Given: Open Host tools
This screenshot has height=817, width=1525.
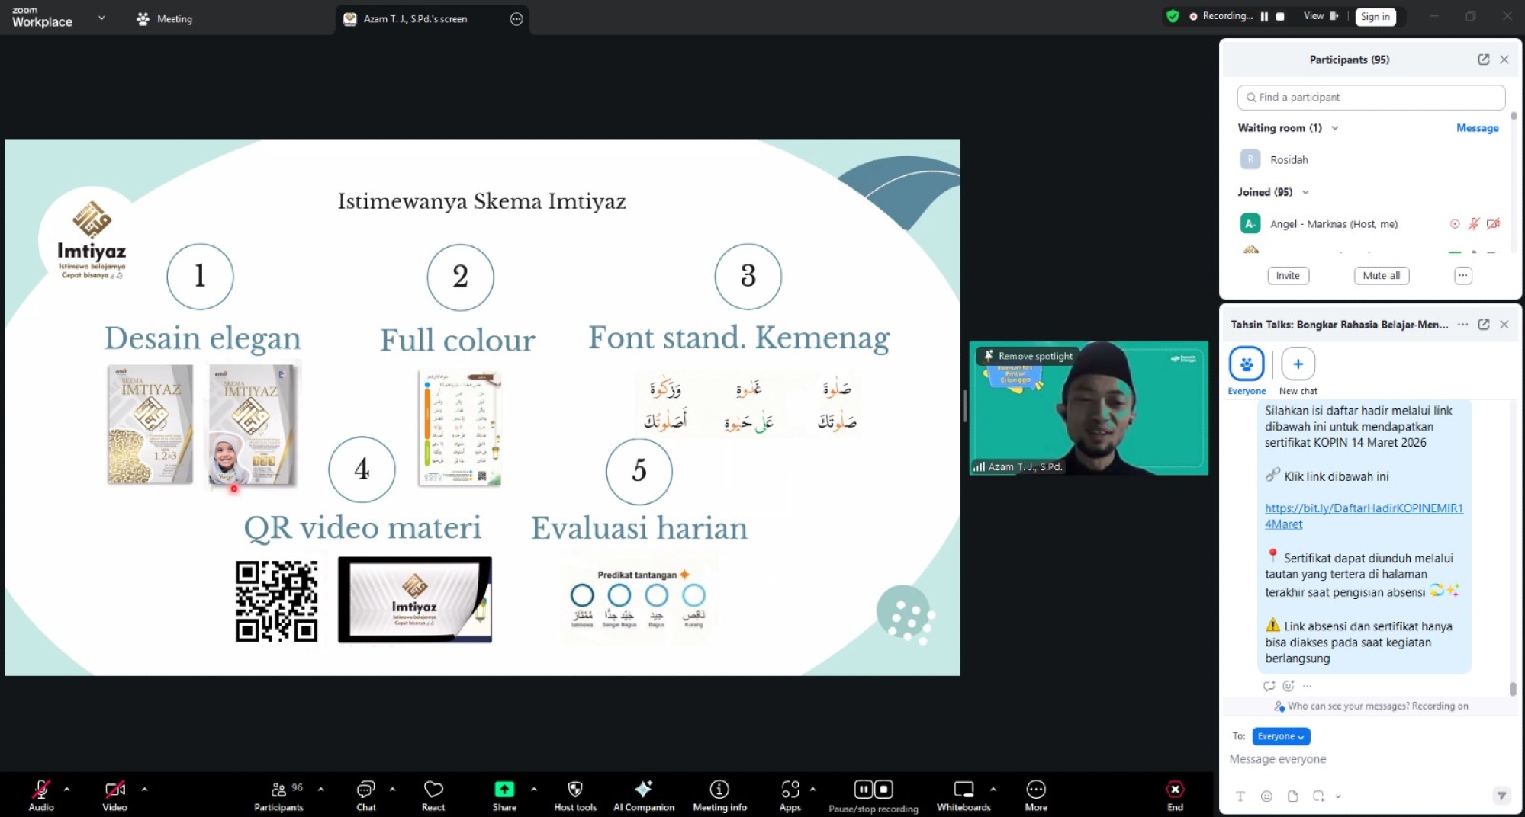Looking at the screenshot, I should pyautogui.click(x=574, y=795).
